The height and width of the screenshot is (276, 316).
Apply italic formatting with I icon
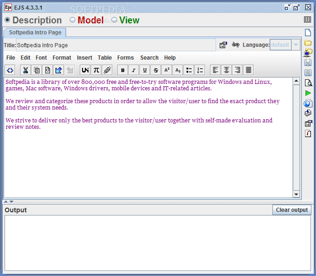click(x=133, y=70)
